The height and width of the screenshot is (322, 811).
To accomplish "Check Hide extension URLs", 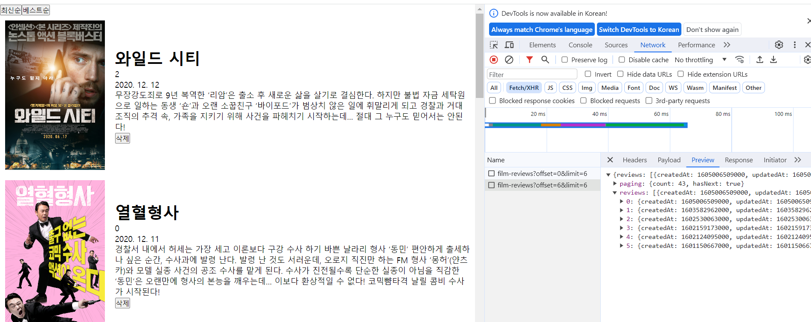I will 681,74.
